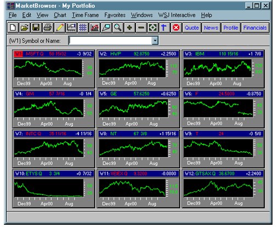Image resolution: width=278 pixels, height=227 pixels.
Task: Click the W2 HWP title bar
Action: (138, 54)
